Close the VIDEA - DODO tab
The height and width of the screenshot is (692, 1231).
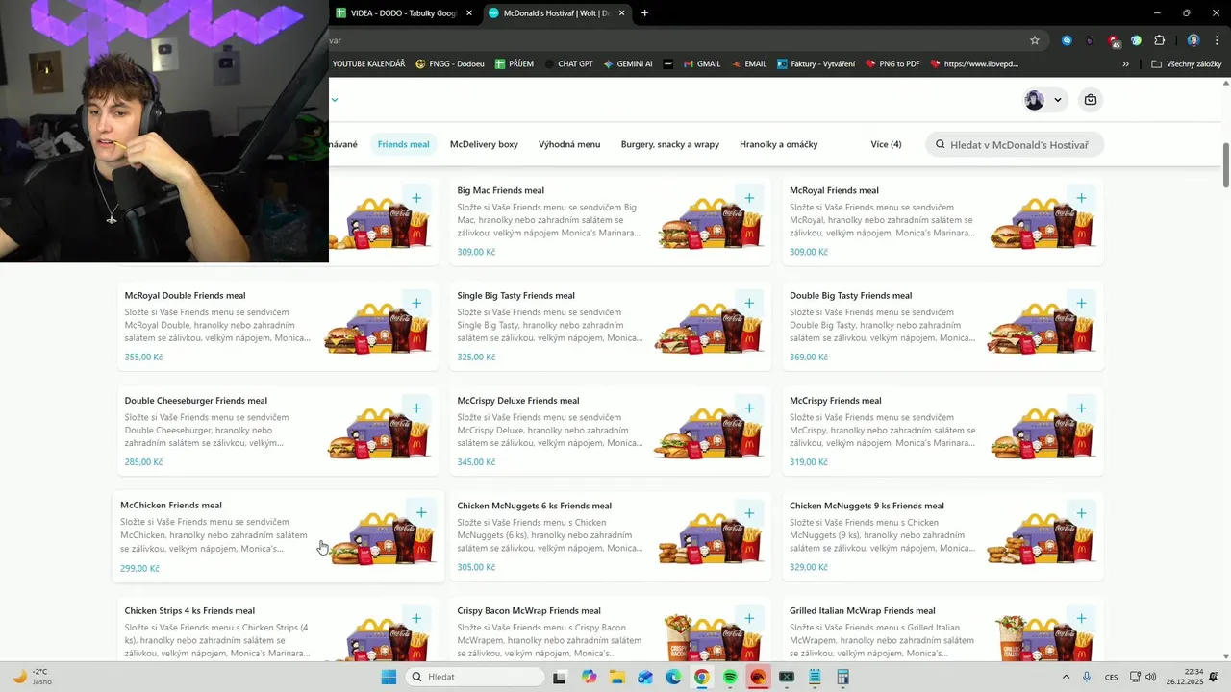pos(469,13)
